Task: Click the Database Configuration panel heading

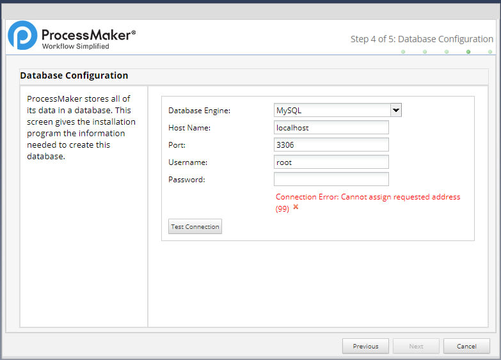Action: click(74, 75)
